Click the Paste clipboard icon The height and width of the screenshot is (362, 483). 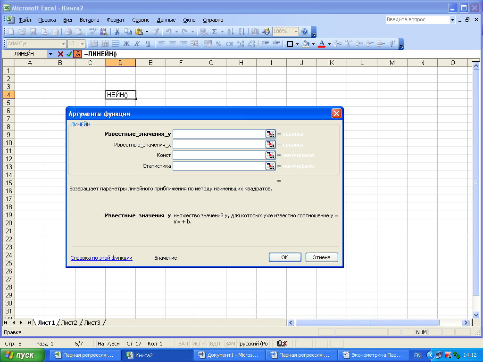click(139, 32)
